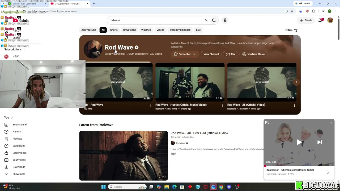
Task: Show next videos in Rod Wave carousel
Action: point(296,82)
